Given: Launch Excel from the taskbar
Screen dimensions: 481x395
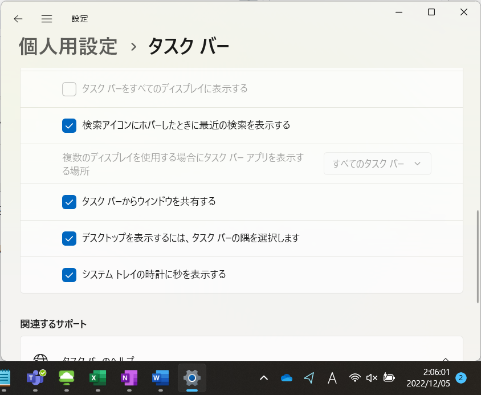Looking at the screenshot, I should 98,378.
